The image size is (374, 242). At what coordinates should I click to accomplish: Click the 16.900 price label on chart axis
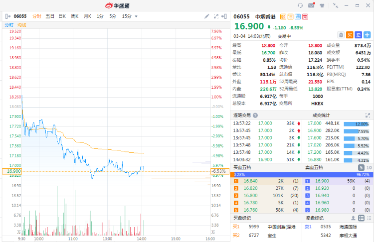[x=12, y=171]
